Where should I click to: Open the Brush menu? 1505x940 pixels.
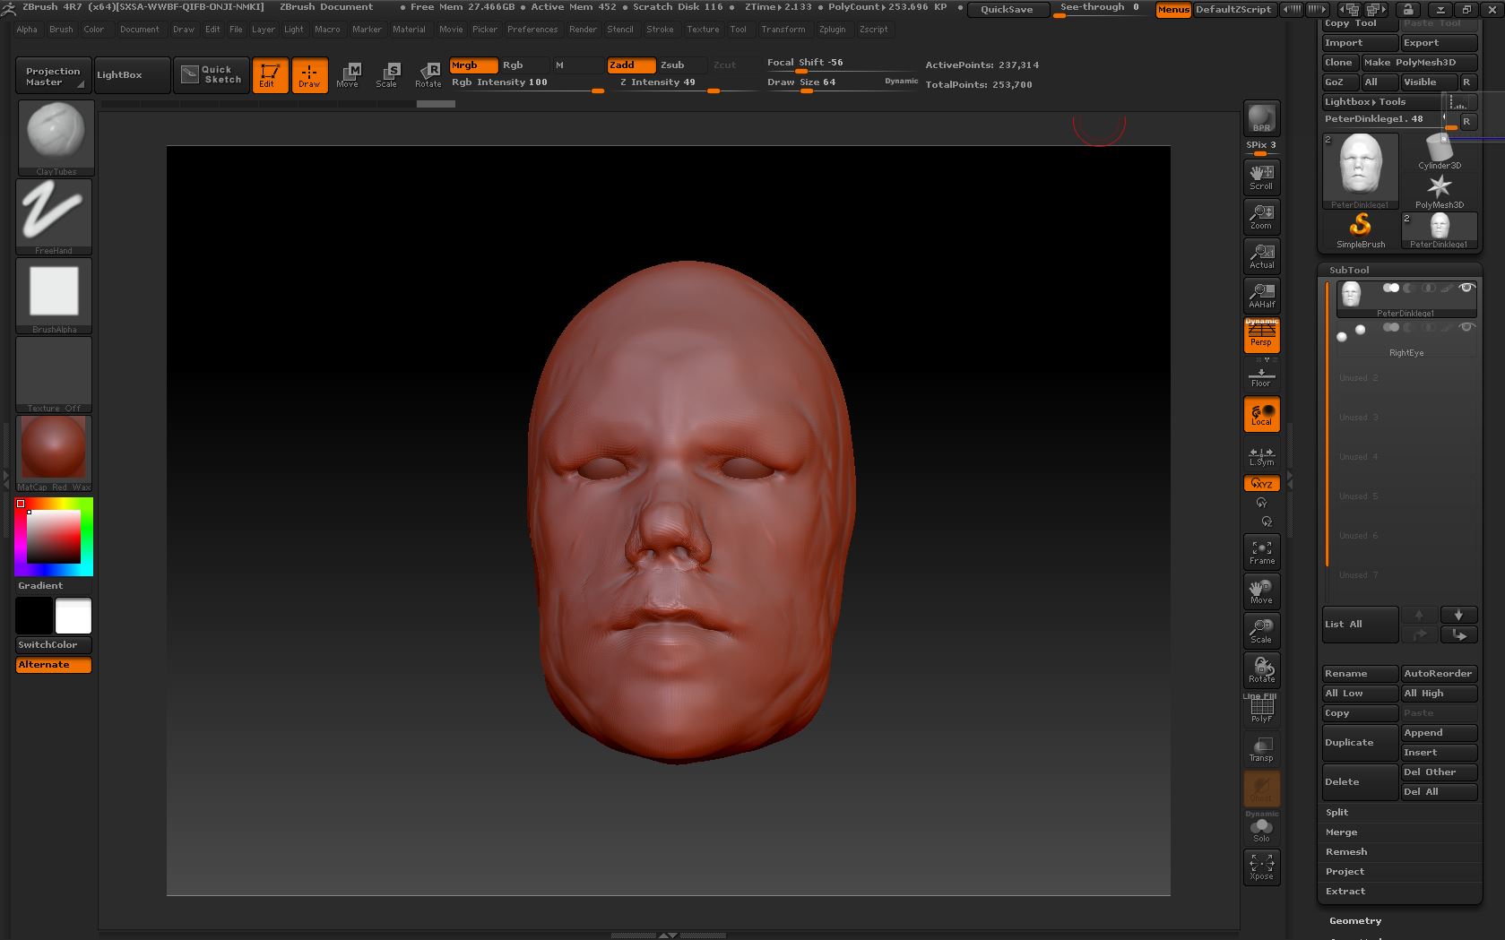(x=61, y=30)
